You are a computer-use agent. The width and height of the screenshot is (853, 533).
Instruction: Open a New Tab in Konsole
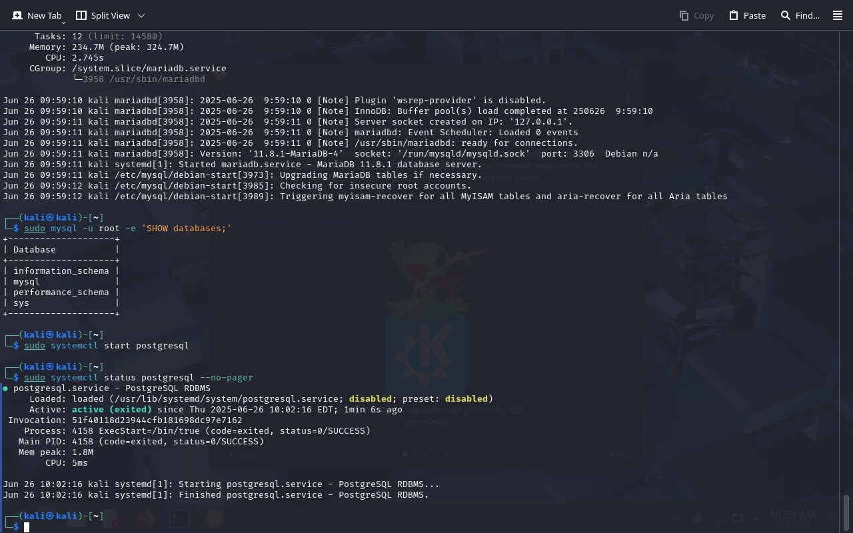[37, 15]
